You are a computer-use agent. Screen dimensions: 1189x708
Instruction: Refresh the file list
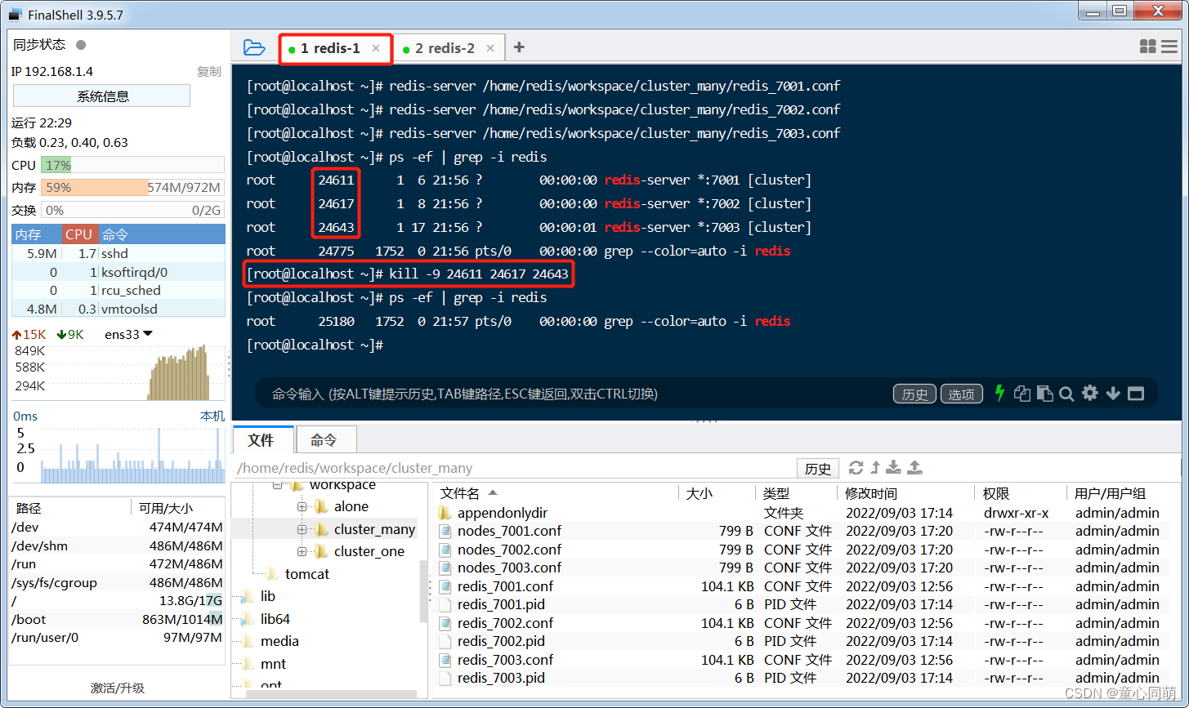tap(856, 467)
